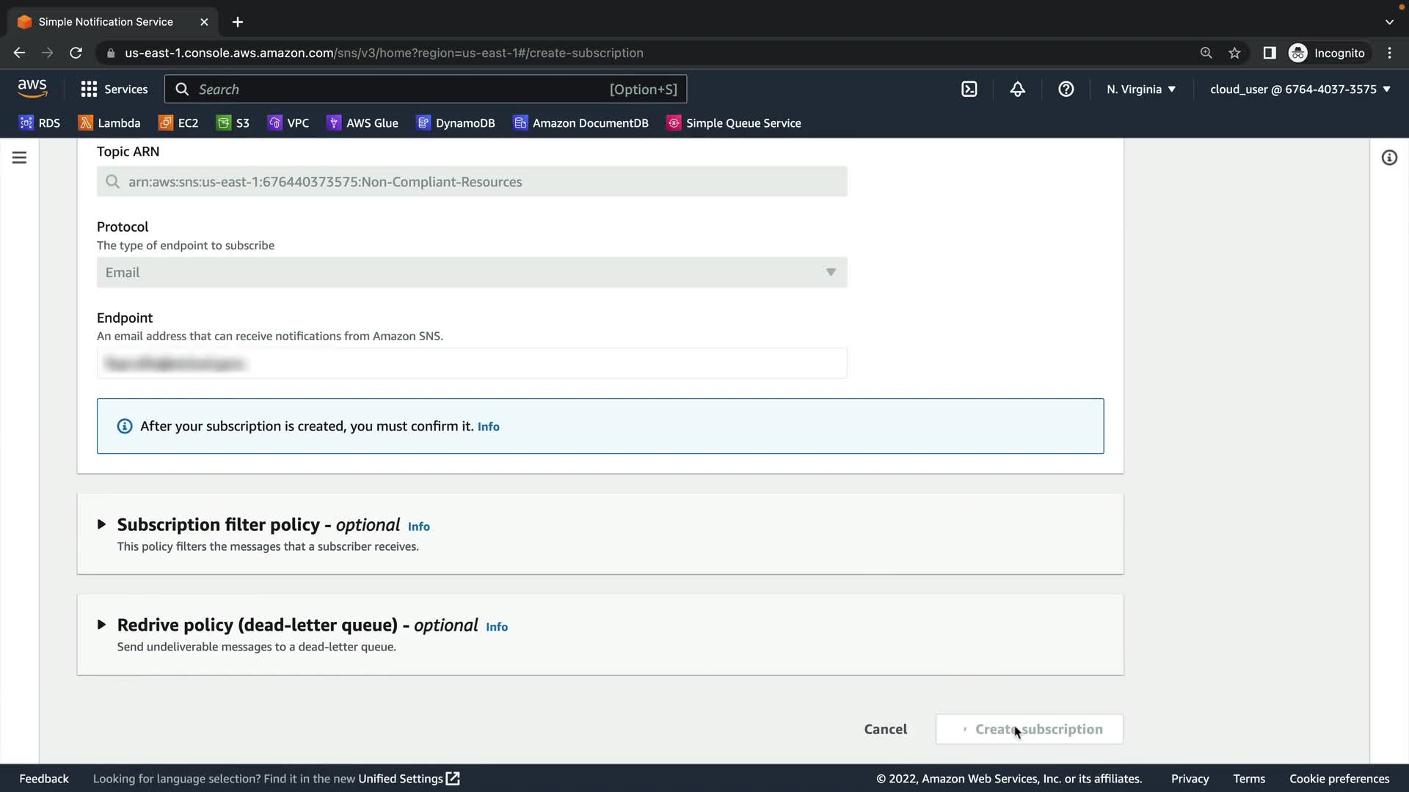Viewport: 1409px width, 792px height.
Task: Open the hamburger side navigation menu
Action: [20, 158]
